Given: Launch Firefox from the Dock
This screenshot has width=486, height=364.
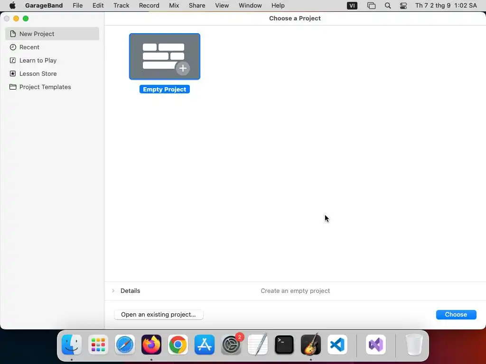Looking at the screenshot, I should 151,345.
